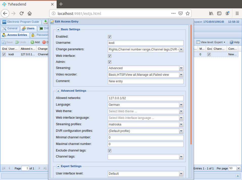
Task: Toggle the Admin checkbox
Action: 109,62
